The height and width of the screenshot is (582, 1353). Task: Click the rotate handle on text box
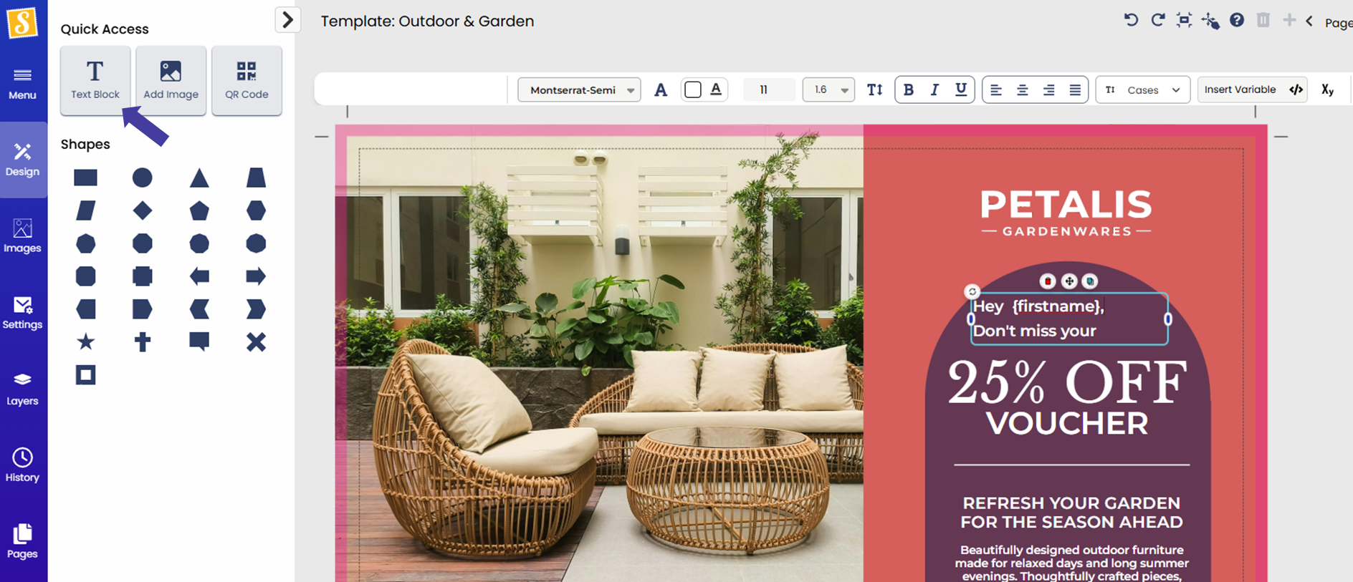pos(972,291)
